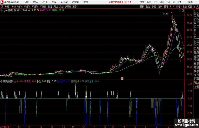This screenshot has width=199, height=128.
Task: Click the 统计 statistics button
Action: (x=160, y=7)
